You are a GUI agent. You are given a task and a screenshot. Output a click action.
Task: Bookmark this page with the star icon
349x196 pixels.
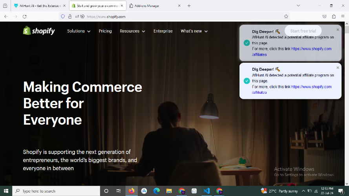[286, 16]
